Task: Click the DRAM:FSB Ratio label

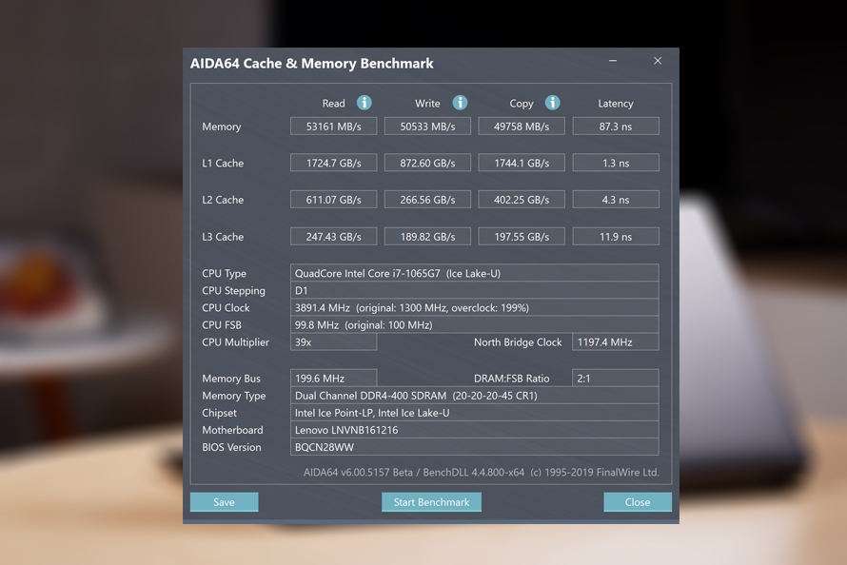Action: click(512, 379)
